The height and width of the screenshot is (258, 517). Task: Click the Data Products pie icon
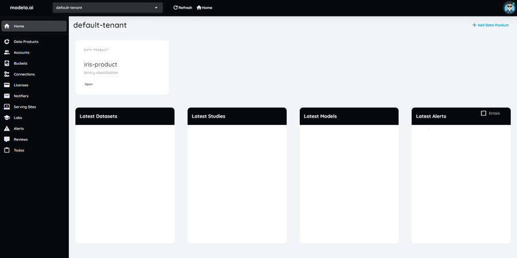click(x=6, y=42)
